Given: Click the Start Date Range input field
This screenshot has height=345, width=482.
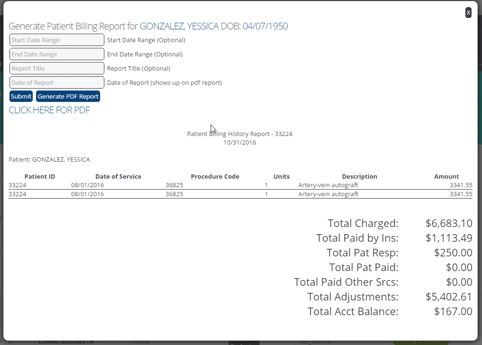Looking at the screenshot, I should [x=57, y=40].
